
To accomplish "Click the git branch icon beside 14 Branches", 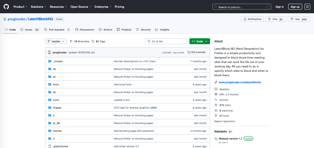I will click(71, 41).
